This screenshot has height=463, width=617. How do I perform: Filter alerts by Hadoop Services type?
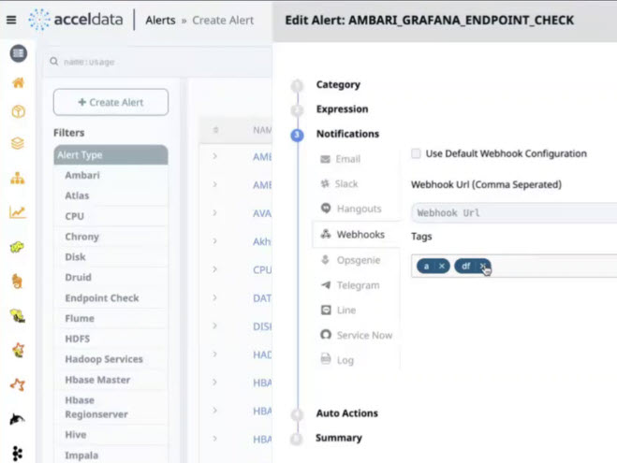(x=111, y=359)
